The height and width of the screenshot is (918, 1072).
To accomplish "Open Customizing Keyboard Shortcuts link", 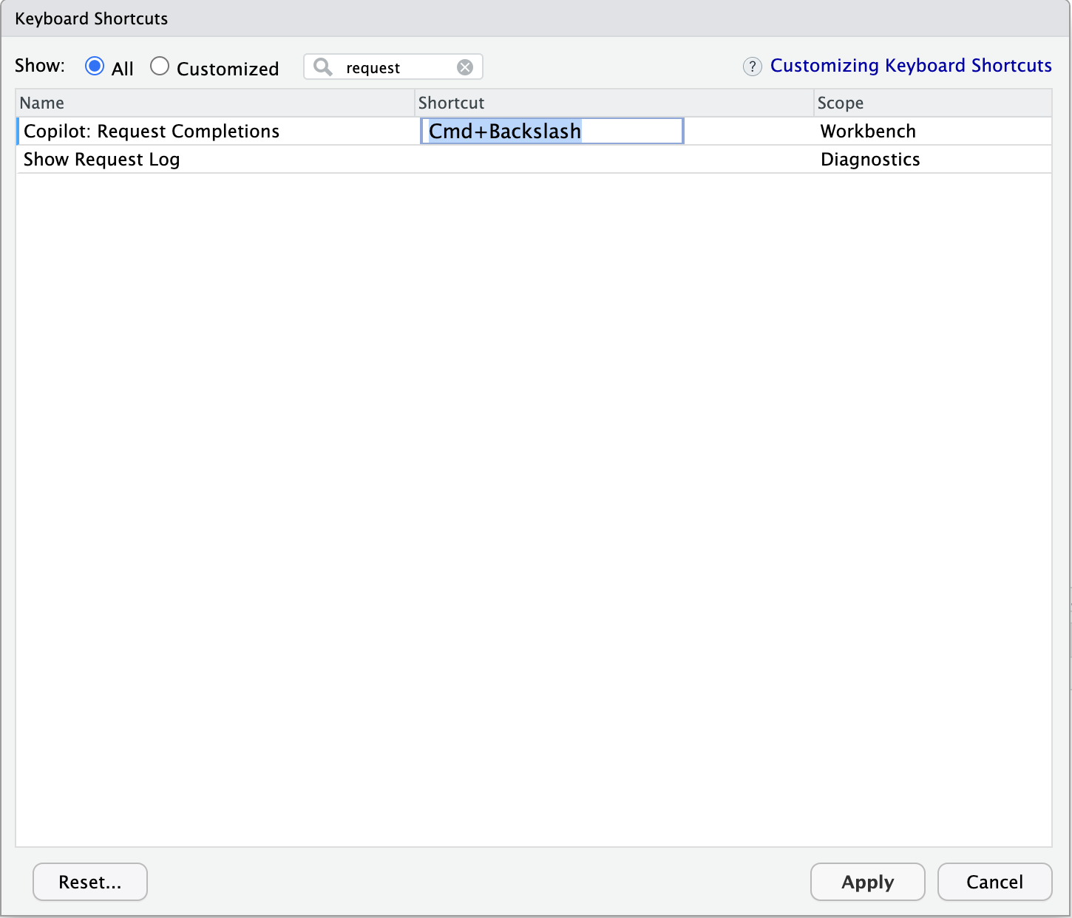I will 911,66.
